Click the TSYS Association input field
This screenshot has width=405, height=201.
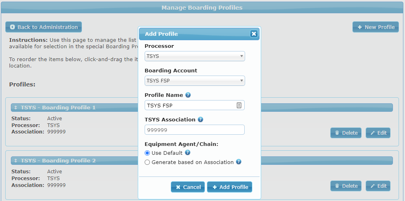[x=194, y=130]
